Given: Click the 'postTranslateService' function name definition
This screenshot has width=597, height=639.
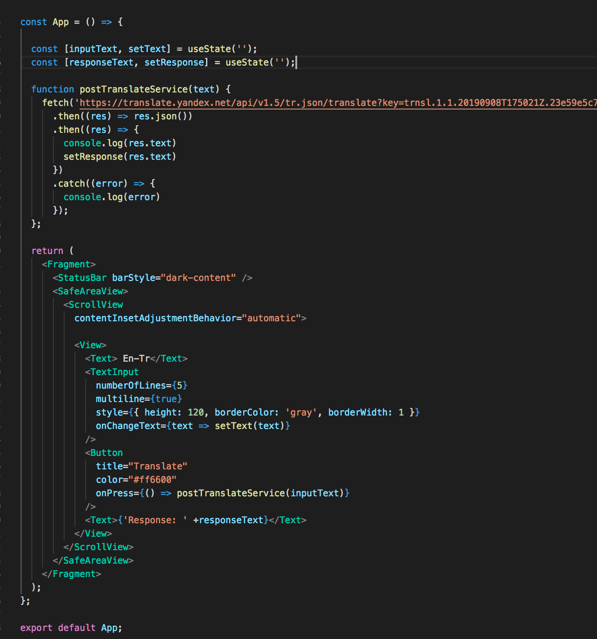Looking at the screenshot, I should click(134, 89).
